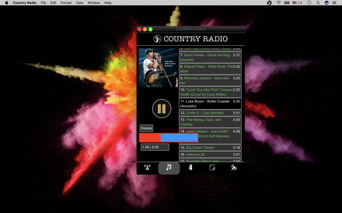Play track 7 Brad Paisley Good morning beautiful
Viewport: 342px width, 213px height.
210,58
